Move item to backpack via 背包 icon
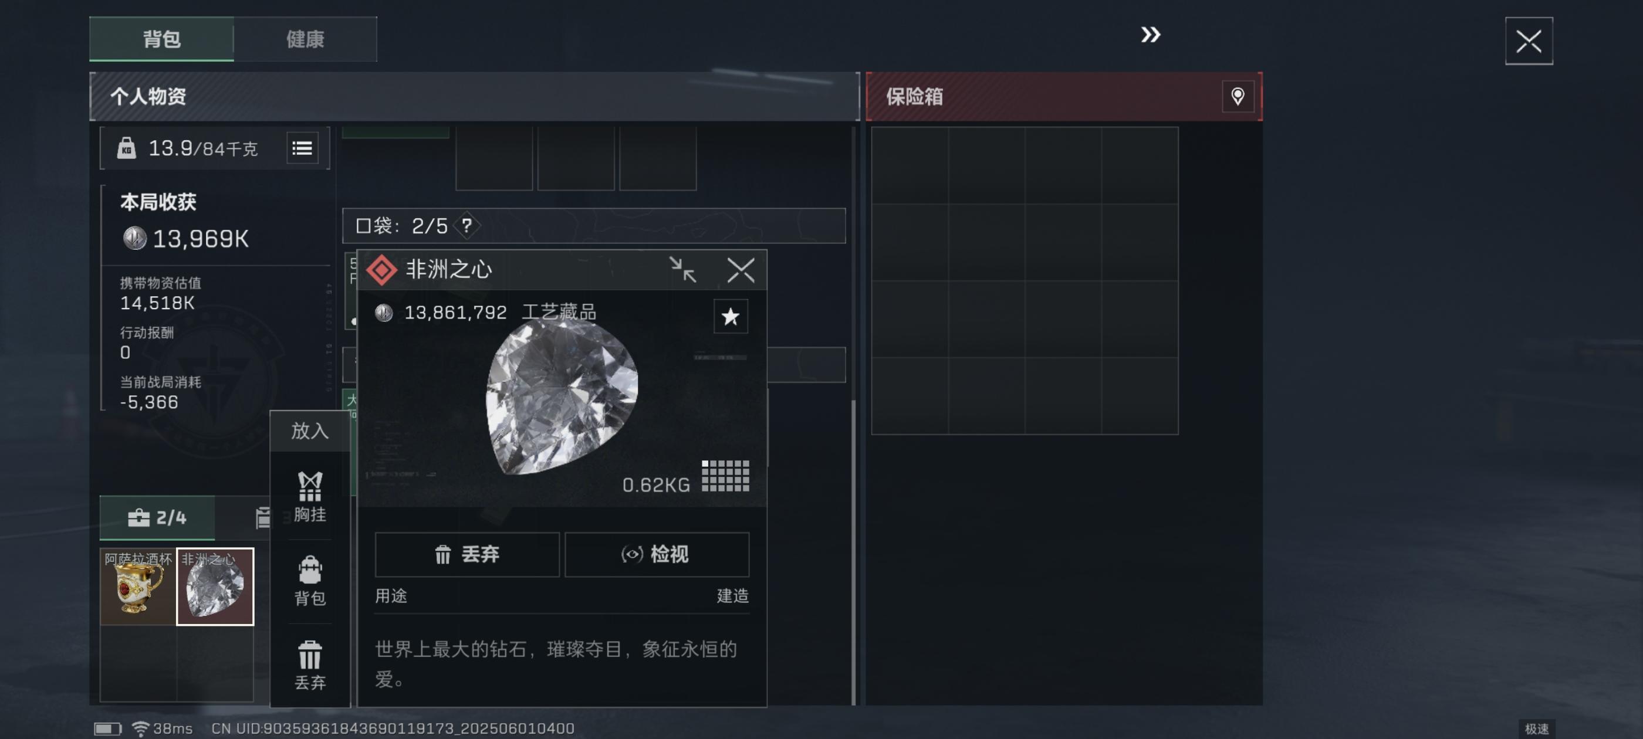 click(x=310, y=581)
